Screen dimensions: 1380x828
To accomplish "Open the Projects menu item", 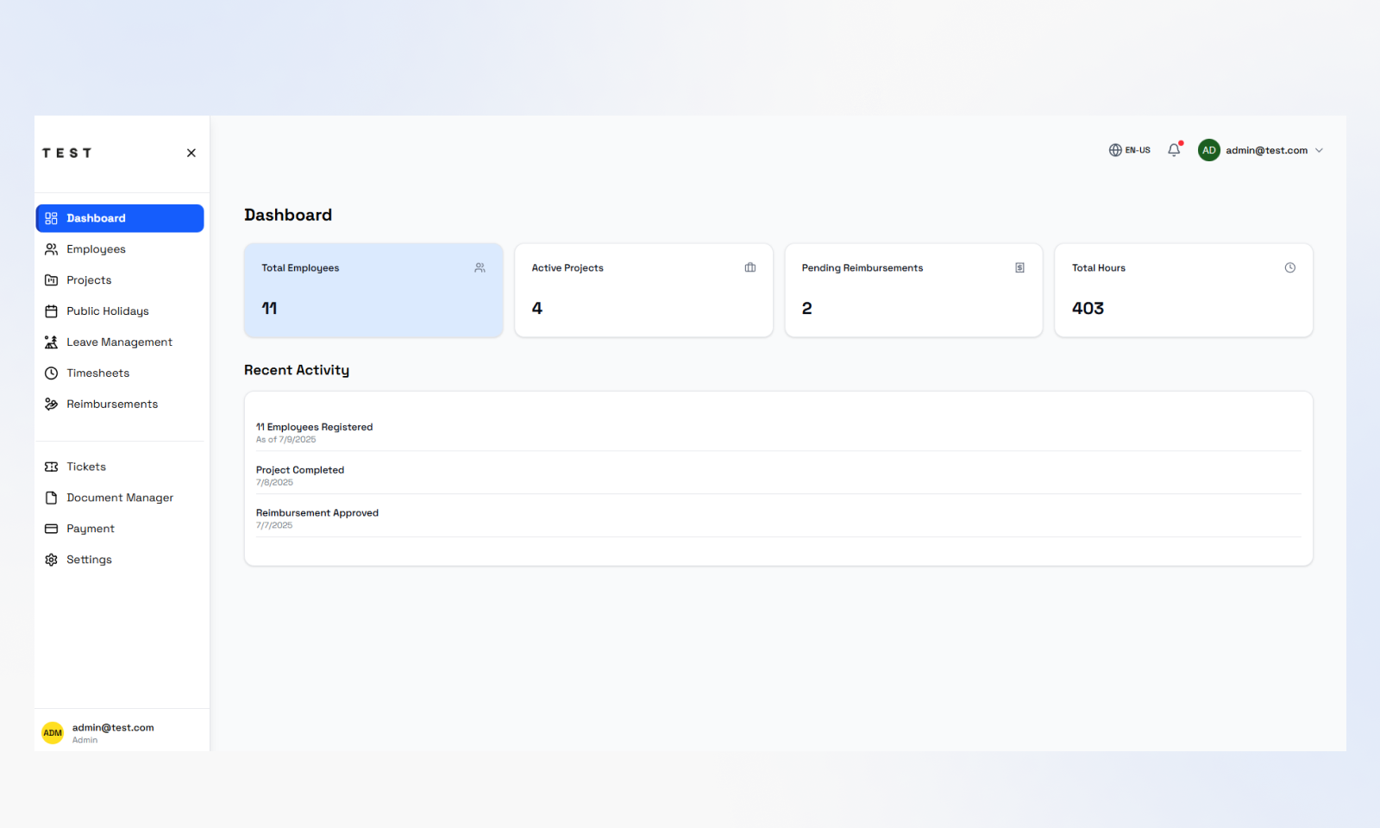I will pyautogui.click(x=89, y=280).
